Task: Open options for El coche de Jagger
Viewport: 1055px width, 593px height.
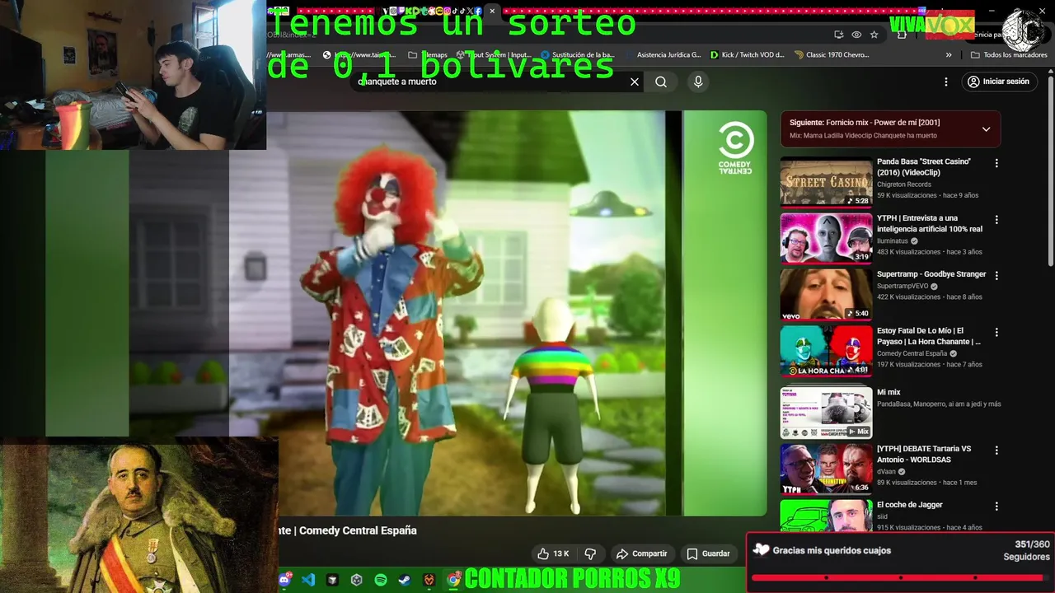Action: coord(996,507)
